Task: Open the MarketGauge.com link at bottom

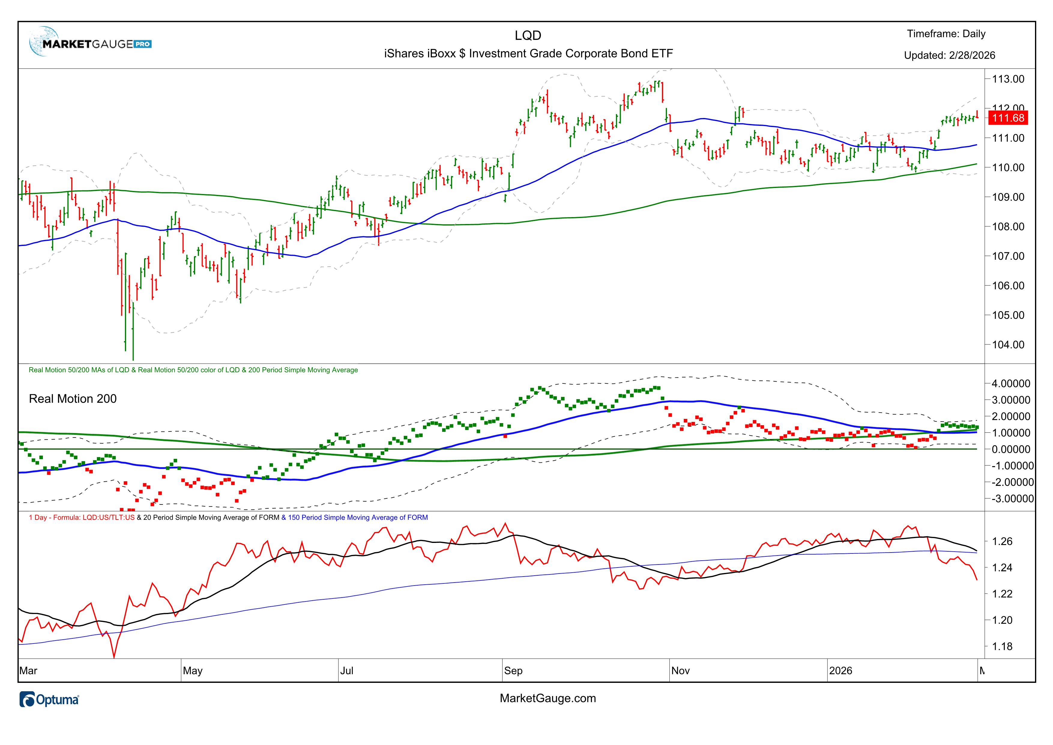Action: [x=548, y=698]
